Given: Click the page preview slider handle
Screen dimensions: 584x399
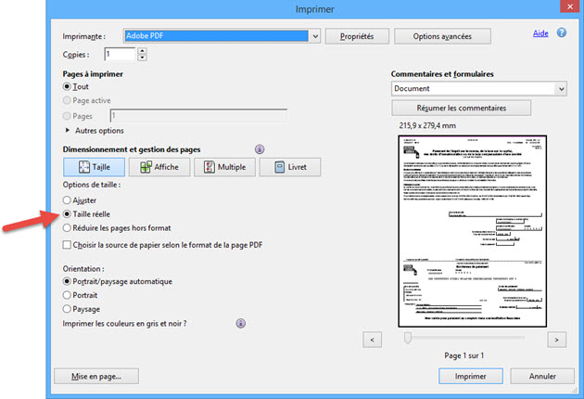Looking at the screenshot, I should (x=408, y=338).
